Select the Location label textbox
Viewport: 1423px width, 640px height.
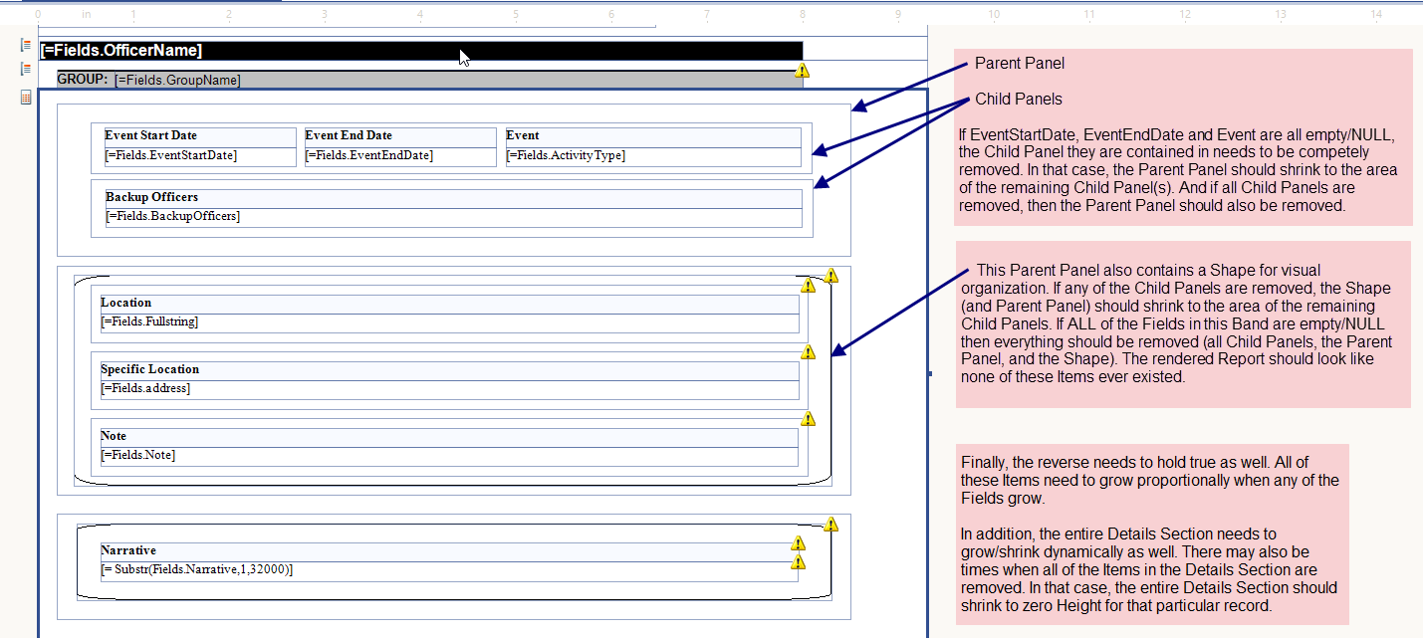pos(449,304)
